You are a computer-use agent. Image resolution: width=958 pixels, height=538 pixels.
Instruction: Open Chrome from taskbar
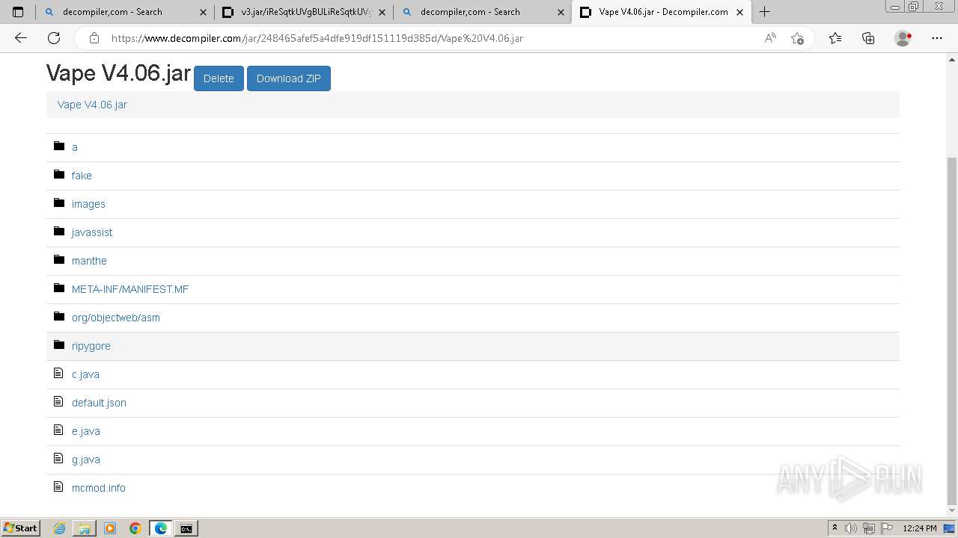[x=135, y=528]
